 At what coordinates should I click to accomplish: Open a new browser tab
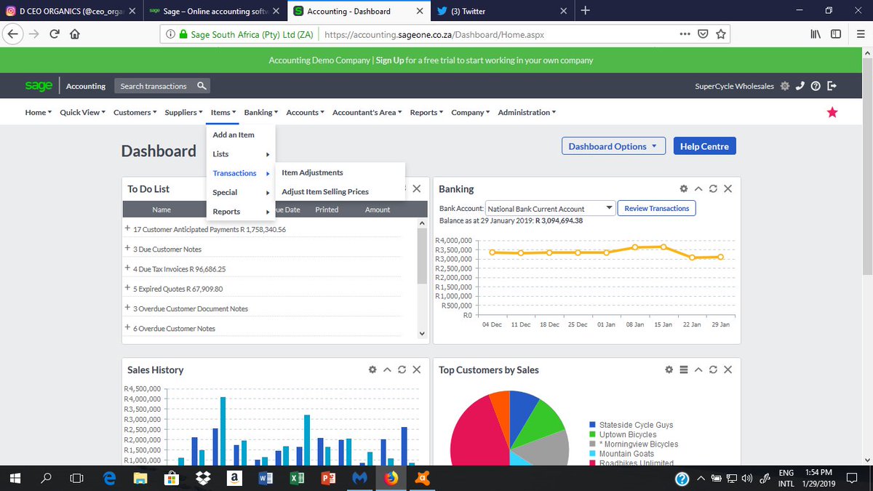[x=586, y=10]
